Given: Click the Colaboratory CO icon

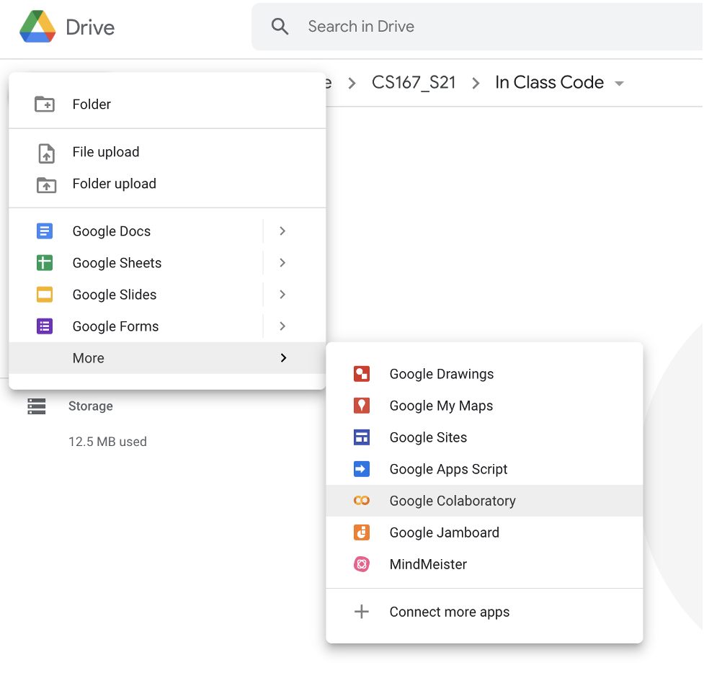Looking at the screenshot, I should pos(362,501).
